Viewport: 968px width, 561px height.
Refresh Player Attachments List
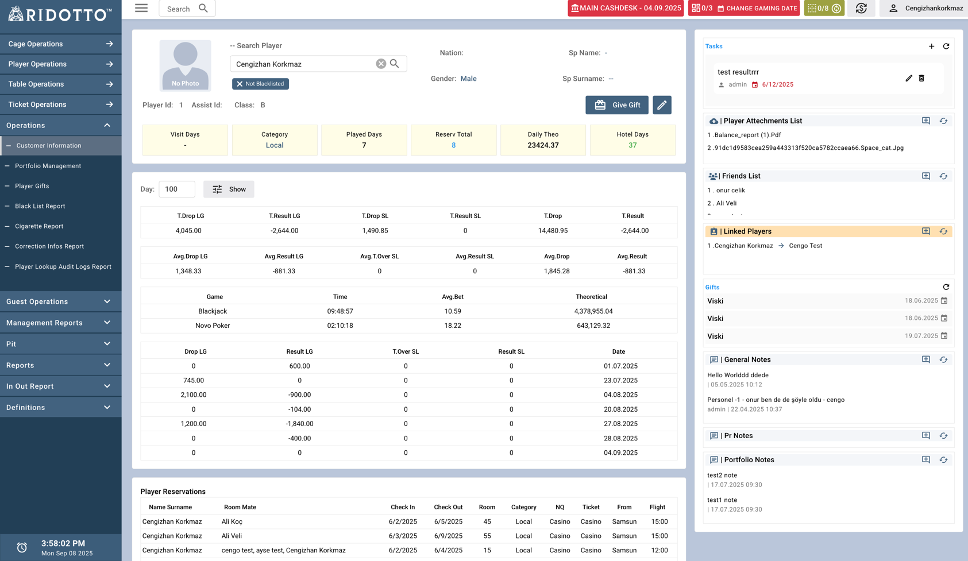tap(943, 121)
